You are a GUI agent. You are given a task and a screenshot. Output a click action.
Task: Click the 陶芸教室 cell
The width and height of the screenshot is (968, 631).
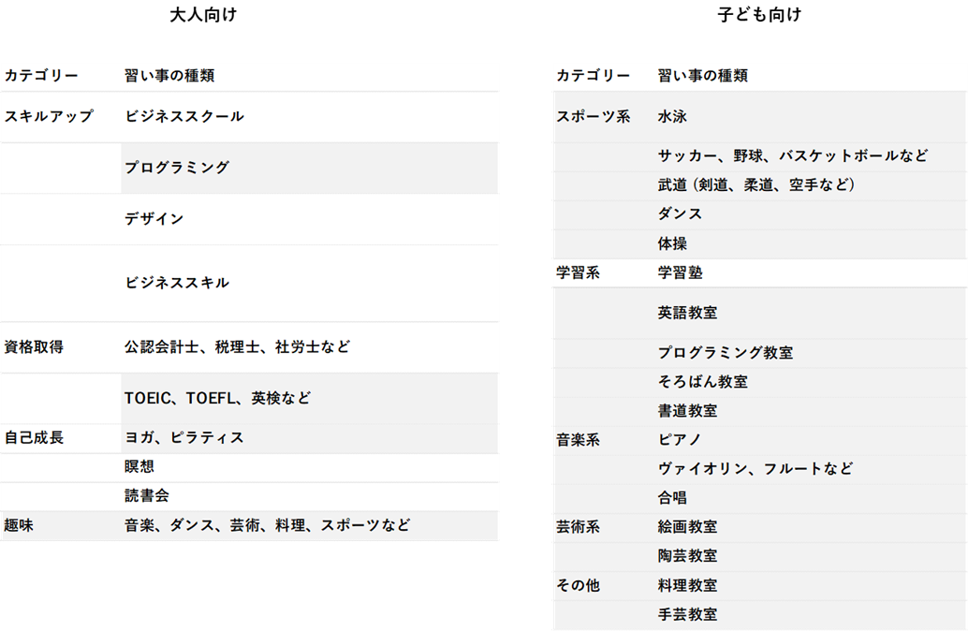pos(687,556)
